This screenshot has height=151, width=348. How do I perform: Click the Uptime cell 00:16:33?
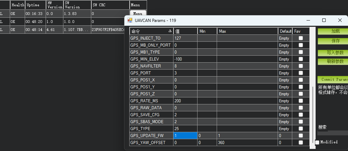click(x=35, y=14)
